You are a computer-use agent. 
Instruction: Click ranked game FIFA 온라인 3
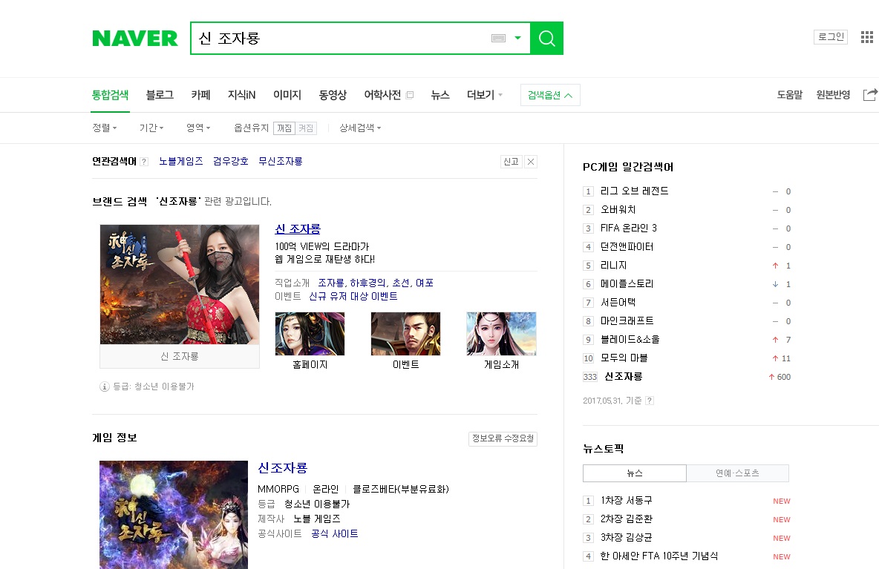tap(629, 228)
